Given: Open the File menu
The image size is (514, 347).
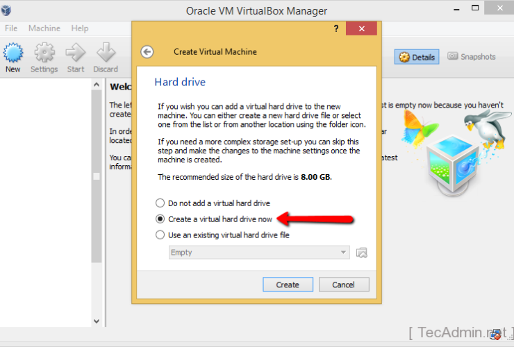Looking at the screenshot, I should 11,28.
